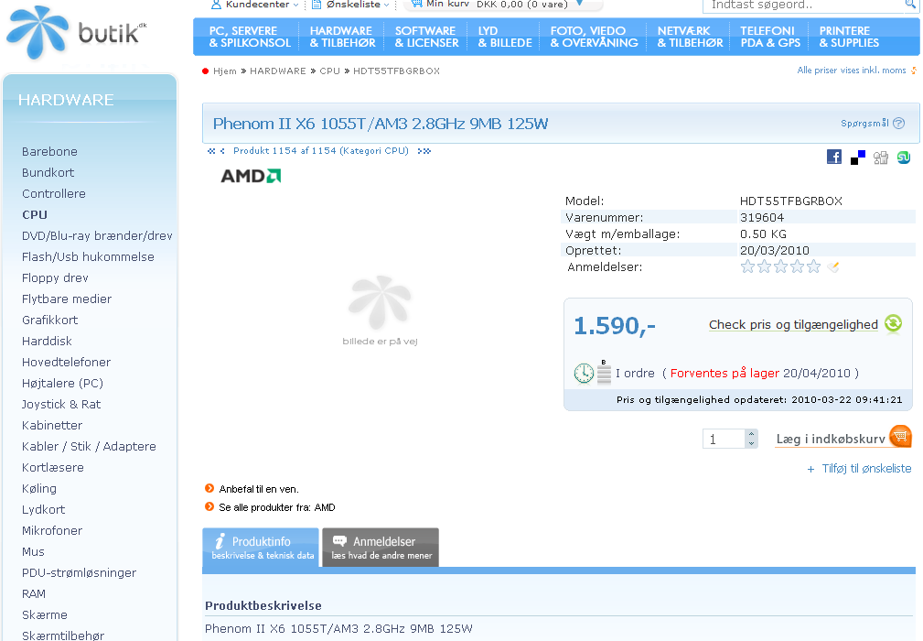Open Lyd & Billede menu
Screen dimensions: 923x641
[505, 37]
